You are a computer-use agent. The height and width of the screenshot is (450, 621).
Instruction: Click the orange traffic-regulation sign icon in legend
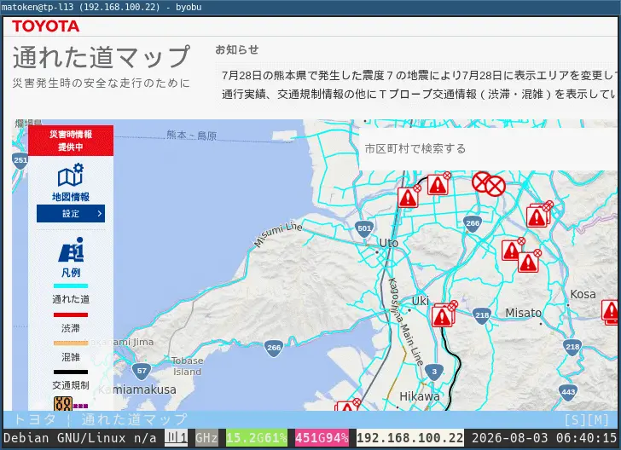point(63,403)
